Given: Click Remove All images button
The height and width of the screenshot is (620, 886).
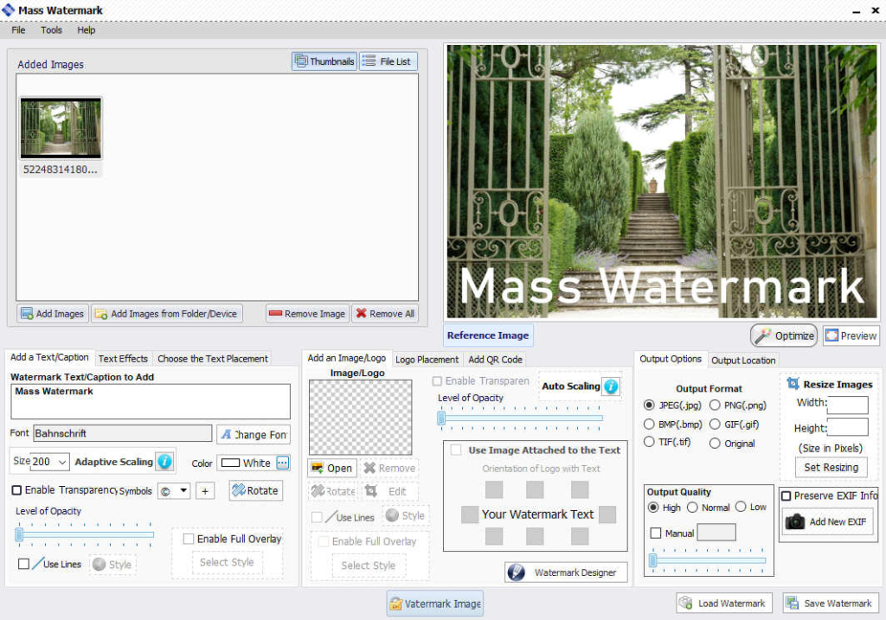Looking at the screenshot, I should point(385,313).
